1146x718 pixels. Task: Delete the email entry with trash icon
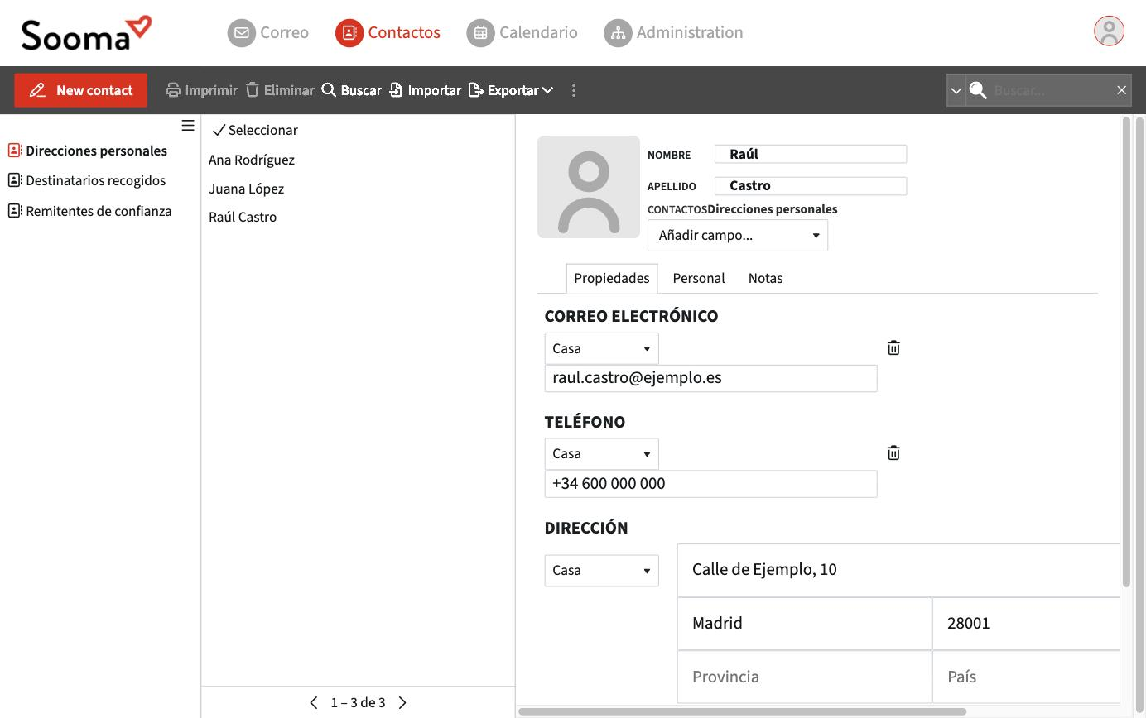[893, 348]
